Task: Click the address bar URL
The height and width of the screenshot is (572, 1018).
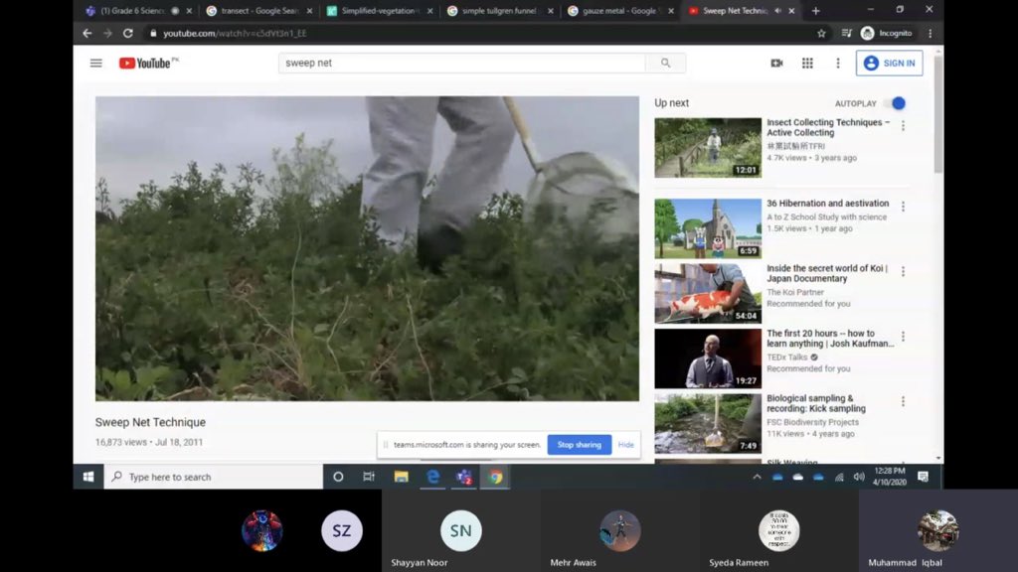Action: (x=235, y=33)
